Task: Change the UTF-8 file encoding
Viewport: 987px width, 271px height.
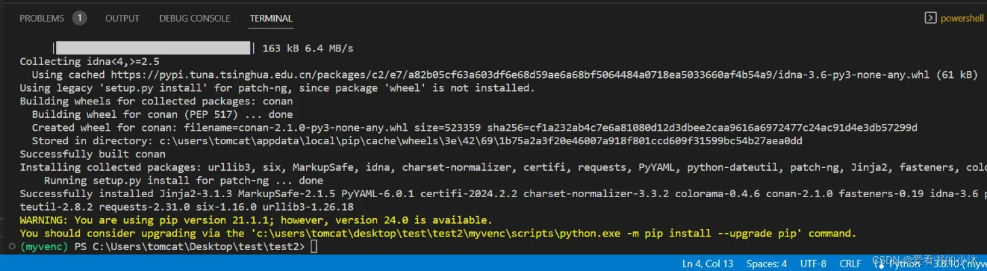Action: [813, 264]
